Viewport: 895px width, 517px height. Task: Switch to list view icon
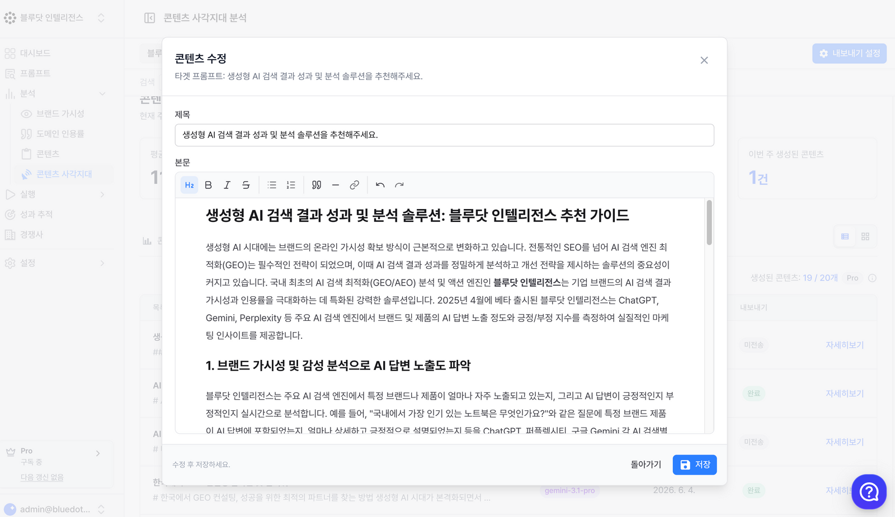coord(845,236)
